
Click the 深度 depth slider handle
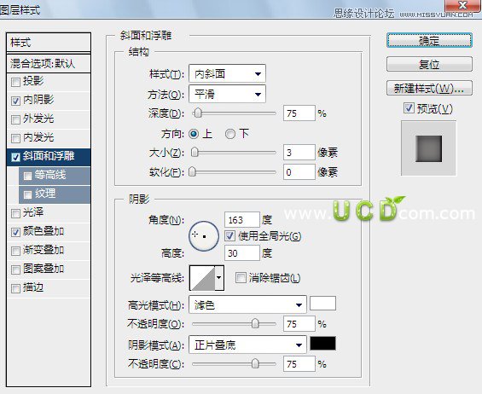tap(198, 113)
